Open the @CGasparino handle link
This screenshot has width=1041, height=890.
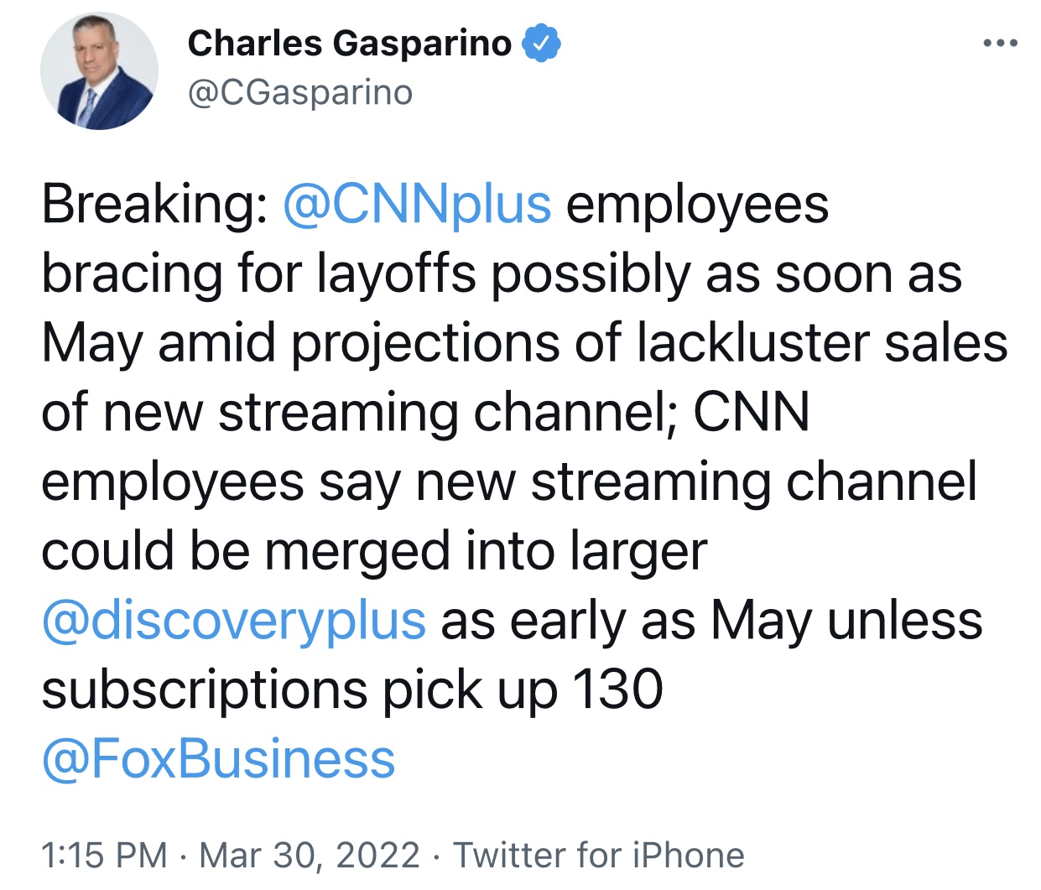pyautogui.click(x=300, y=93)
